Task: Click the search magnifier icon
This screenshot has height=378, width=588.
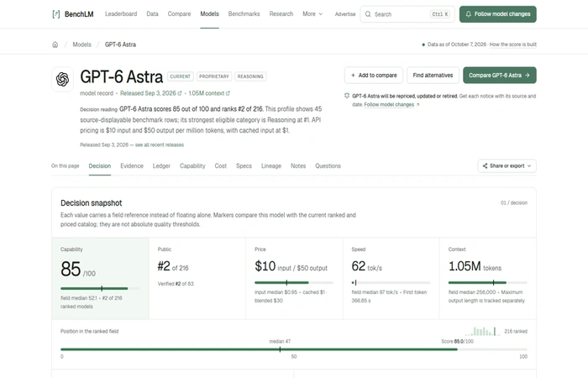Action: point(368,14)
